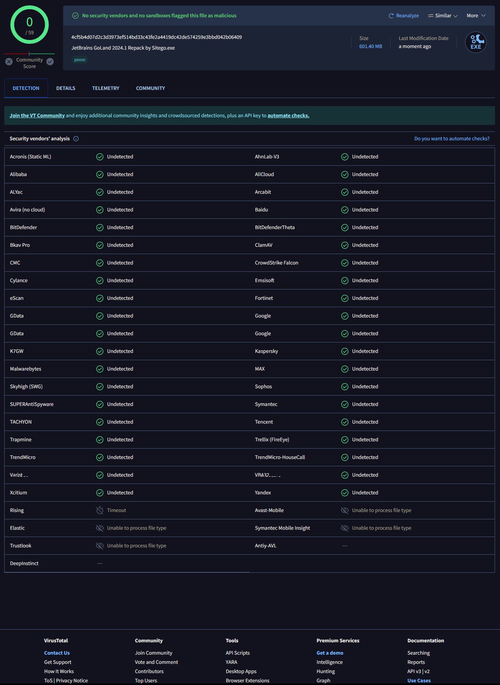The width and height of the screenshot is (500, 685).
Task: Open the Similar dropdown
Action: (x=443, y=16)
